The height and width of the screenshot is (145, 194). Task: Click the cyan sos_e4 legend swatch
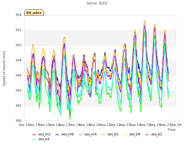click(x=34, y=140)
